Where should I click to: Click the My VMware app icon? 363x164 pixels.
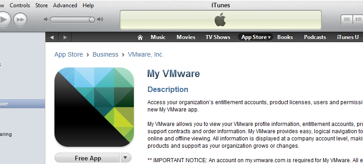click(94, 107)
